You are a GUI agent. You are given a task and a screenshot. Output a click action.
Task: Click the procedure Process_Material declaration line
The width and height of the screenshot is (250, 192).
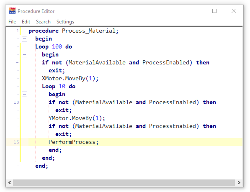(74, 31)
